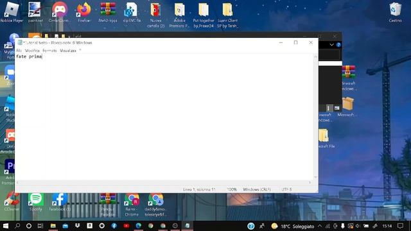This screenshot has width=411, height=231.
Task: Switch File Explorer to large icons view
Action: (x=337, y=108)
